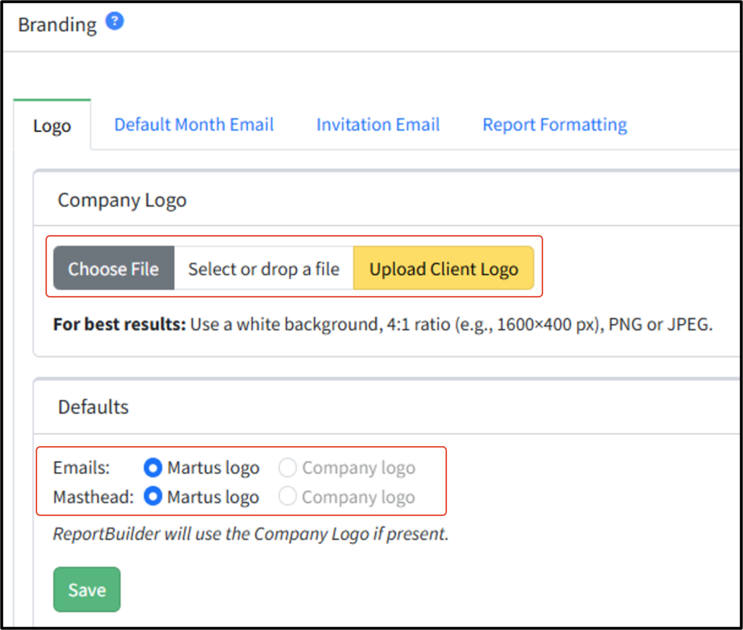Click the green Save button
743x630 pixels.
click(87, 589)
